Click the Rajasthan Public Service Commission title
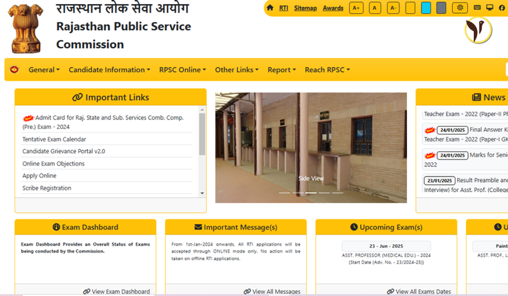 tap(124, 35)
